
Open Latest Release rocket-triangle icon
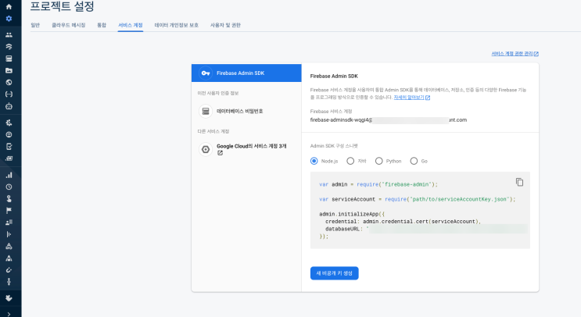click(9, 258)
